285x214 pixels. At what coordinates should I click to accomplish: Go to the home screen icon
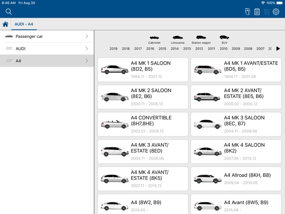5,24
